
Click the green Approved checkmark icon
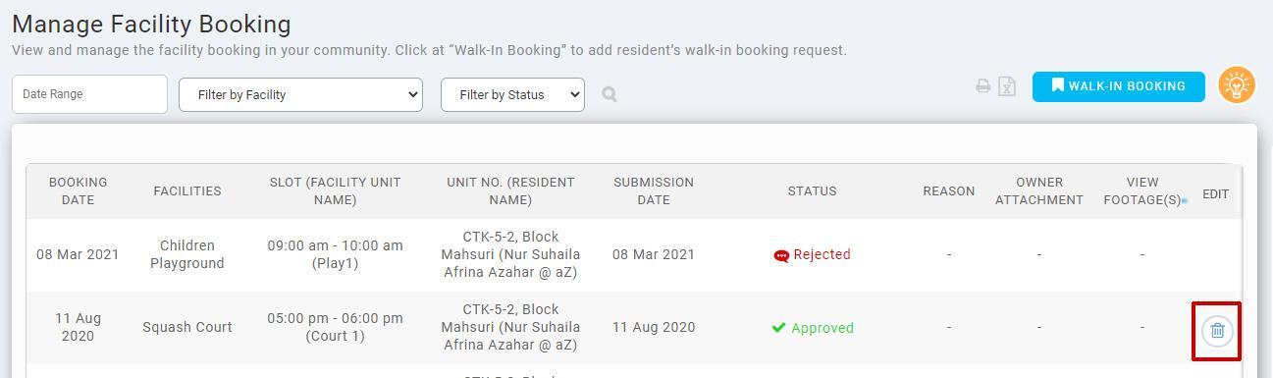[778, 328]
